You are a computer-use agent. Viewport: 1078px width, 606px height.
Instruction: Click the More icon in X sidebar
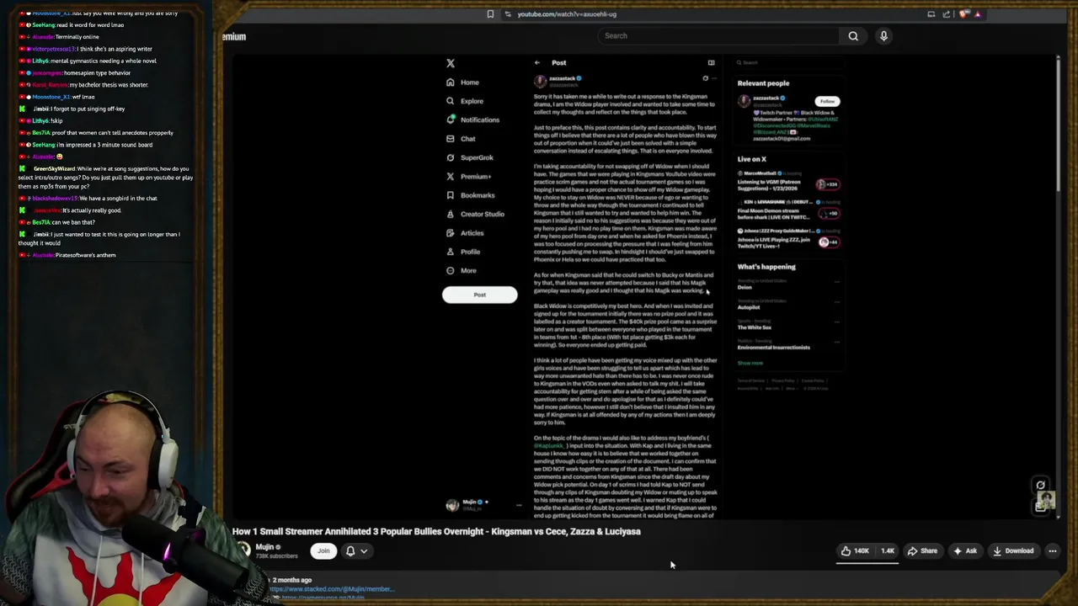point(451,270)
